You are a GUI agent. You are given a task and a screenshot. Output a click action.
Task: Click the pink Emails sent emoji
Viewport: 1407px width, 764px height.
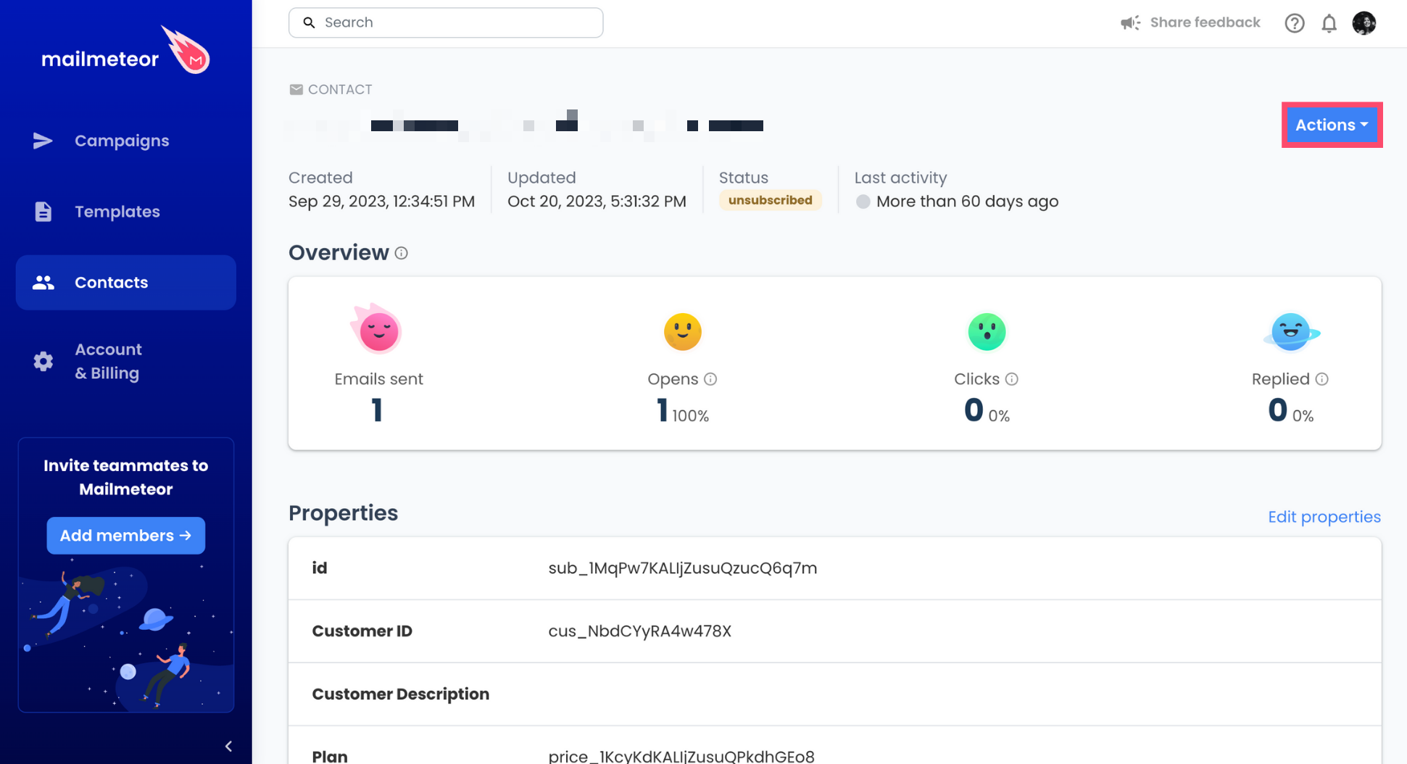click(377, 329)
